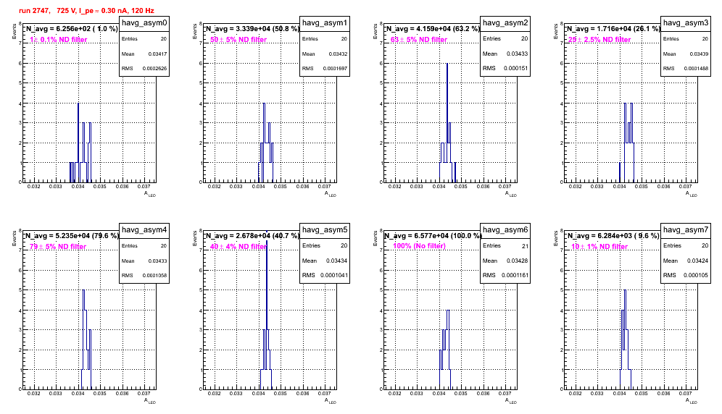This screenshot has height=414, width=722.
Task: Select the havg_asym2 stats box title
Action: point(505,23)
